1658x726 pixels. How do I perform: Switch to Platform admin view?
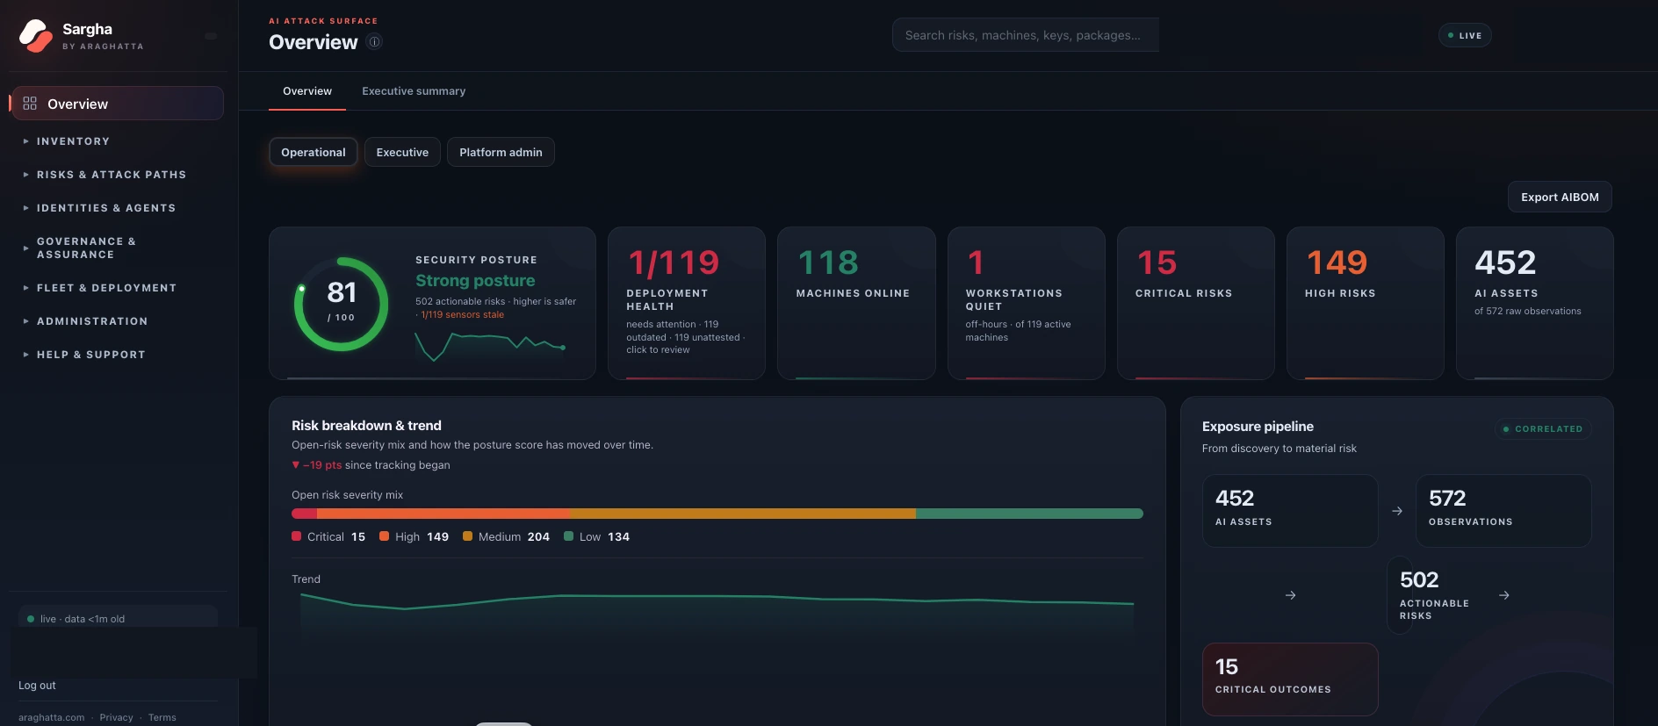(501, 152)
